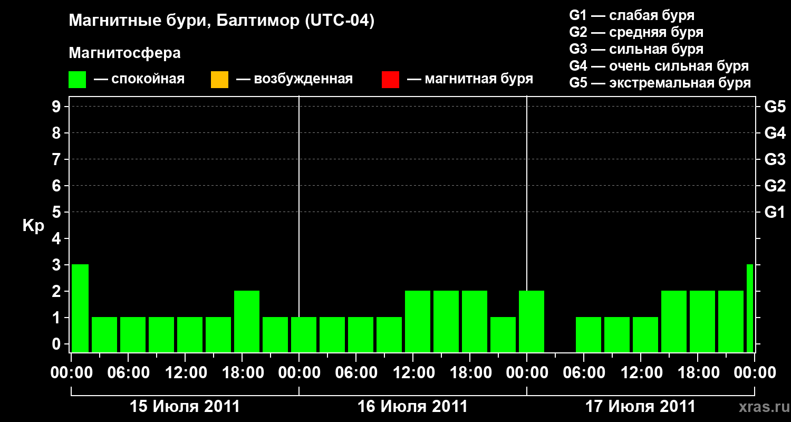This screenshot has height=422, width=791.
Task: Click the '16 Июля 2011' date label
Action: click(x=412, y=407)
